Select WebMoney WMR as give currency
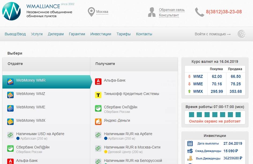Screen dimensions: 253x164 (x=31, y=81)
